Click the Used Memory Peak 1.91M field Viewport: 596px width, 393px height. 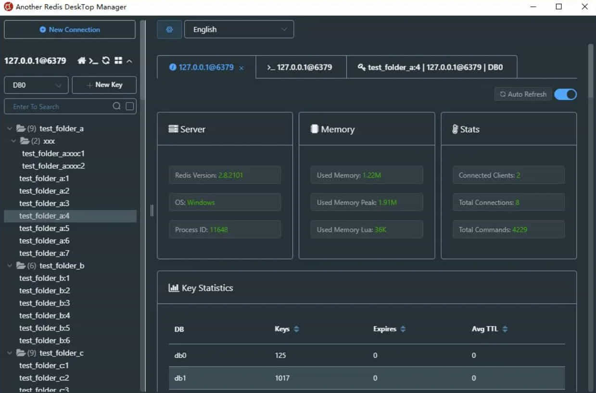pyautogui.click(x=367, y=203)
